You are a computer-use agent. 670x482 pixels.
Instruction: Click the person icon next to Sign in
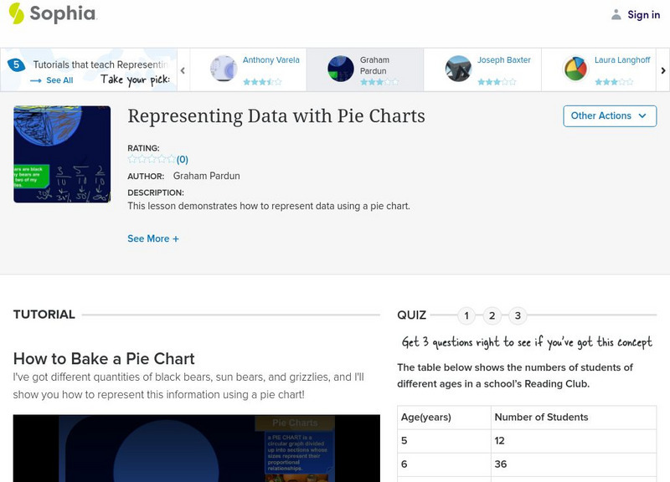[615, 14]
